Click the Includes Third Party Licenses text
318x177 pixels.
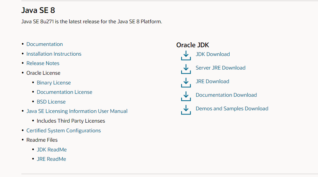pyautogui.click(x=71, y=121)
